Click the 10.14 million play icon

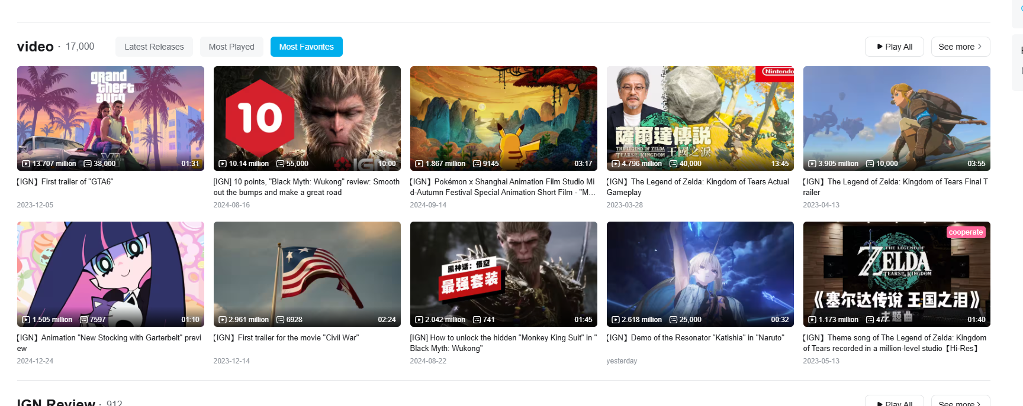(223, 164)
